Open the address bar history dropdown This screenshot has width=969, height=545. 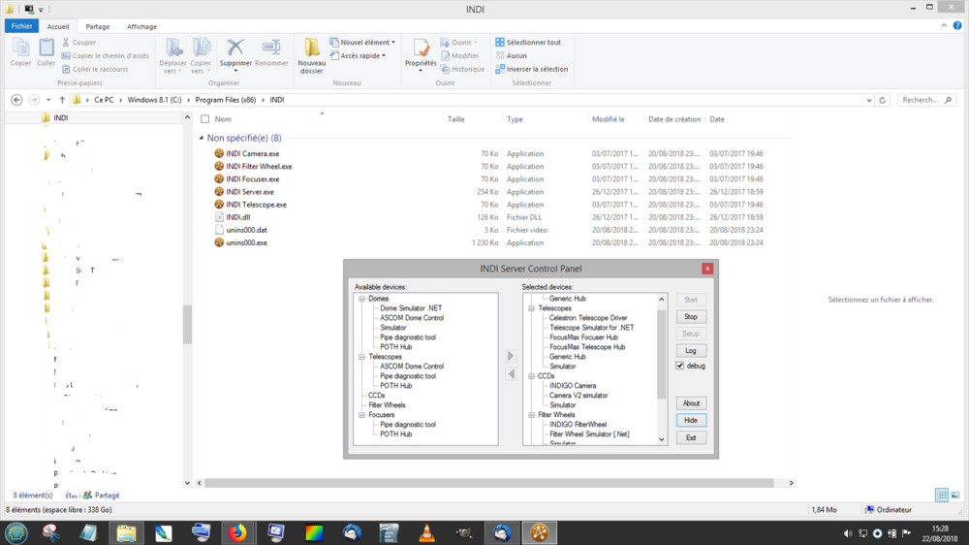(x=869, y=100)
